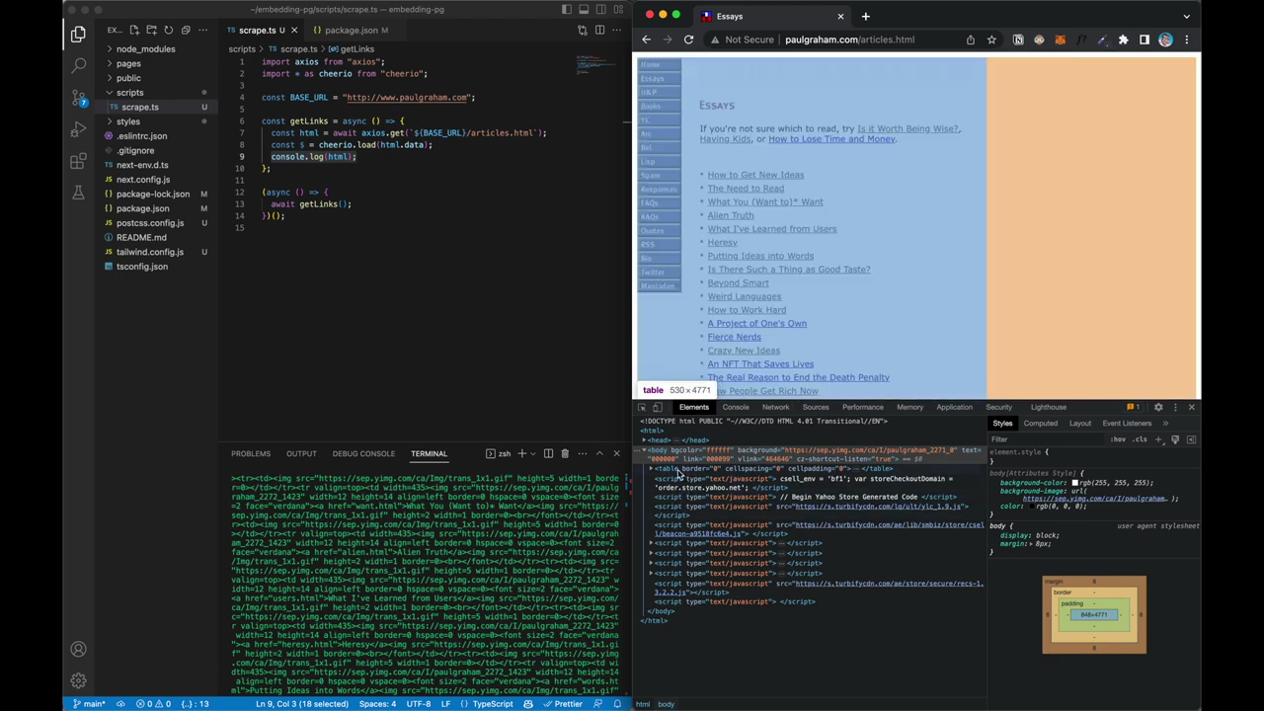The image size is (1264, 711).
Task: Refresh the Explorer file tree
Action: (x=168, y=31)
